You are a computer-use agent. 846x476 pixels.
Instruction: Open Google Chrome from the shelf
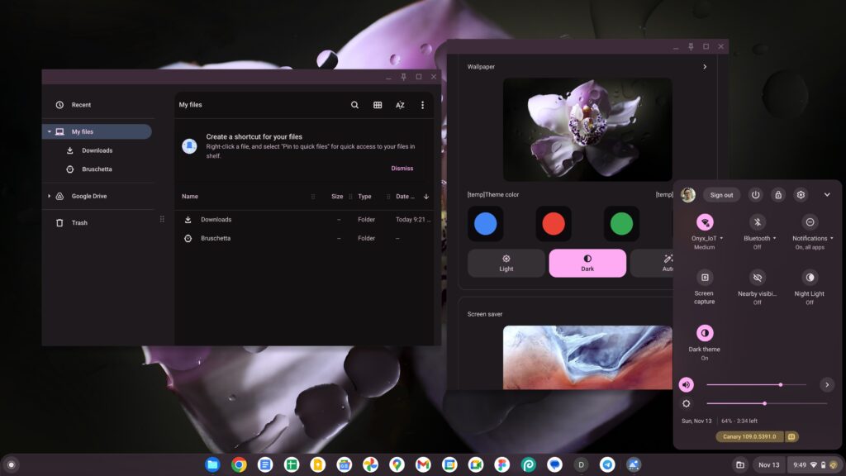pos(237,464)
